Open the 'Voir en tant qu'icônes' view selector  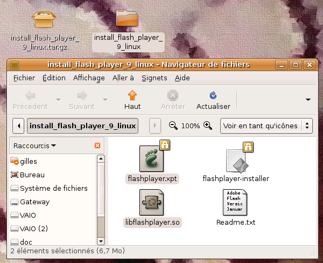coord(266,126)
